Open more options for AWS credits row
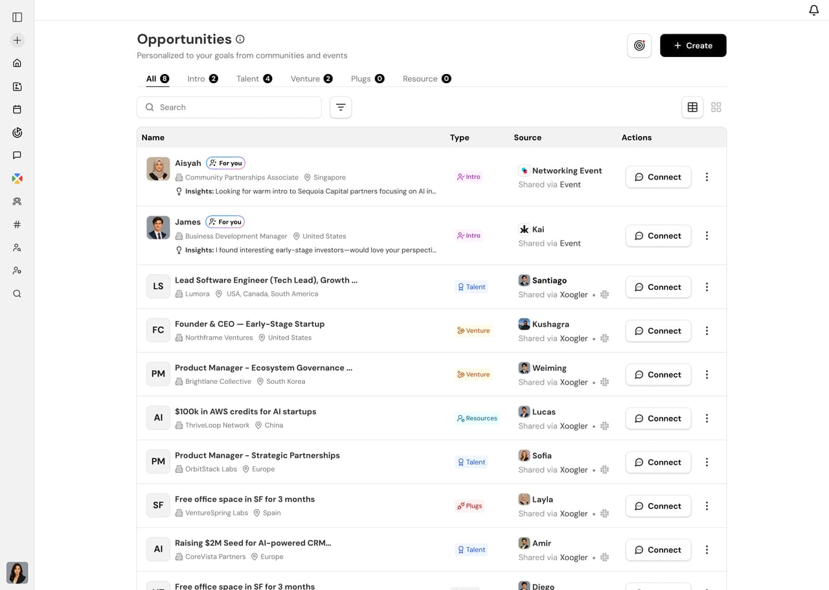Viewport: 829px width, 590px height. tap(707, 418)
